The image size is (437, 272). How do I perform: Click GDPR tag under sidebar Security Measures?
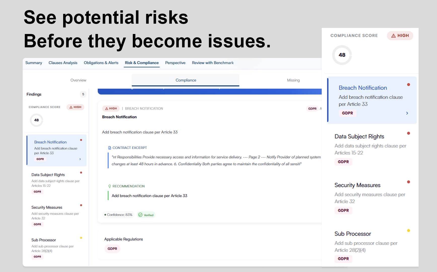coord(37,224)
